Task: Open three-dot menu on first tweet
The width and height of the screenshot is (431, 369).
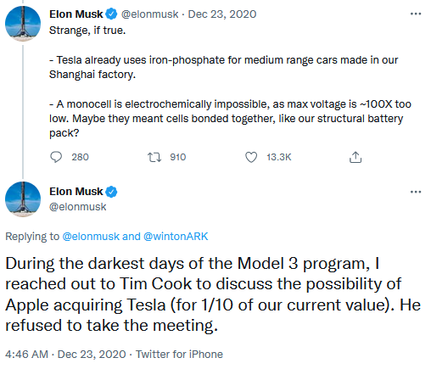Action: pos(416,14)
